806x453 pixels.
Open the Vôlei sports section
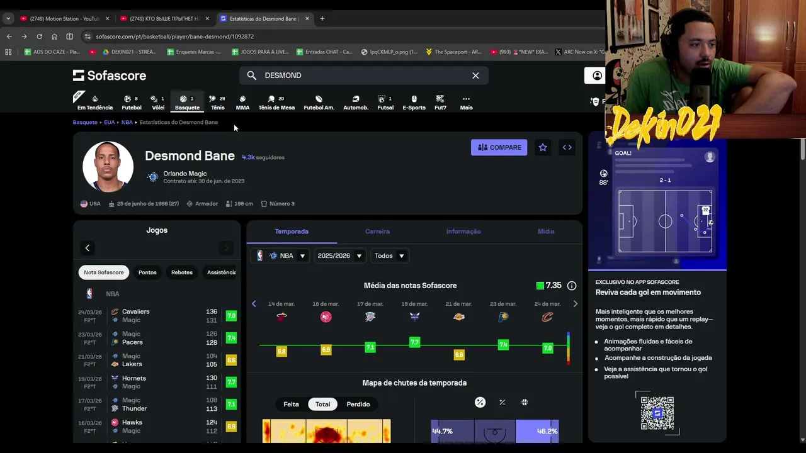pos(158,102)
